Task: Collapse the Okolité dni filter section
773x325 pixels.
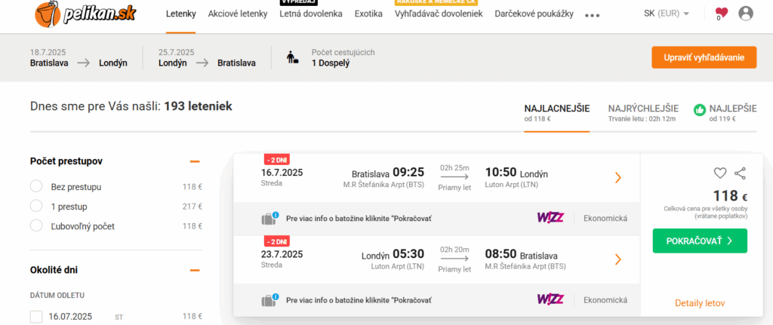Action: (195, 270)
